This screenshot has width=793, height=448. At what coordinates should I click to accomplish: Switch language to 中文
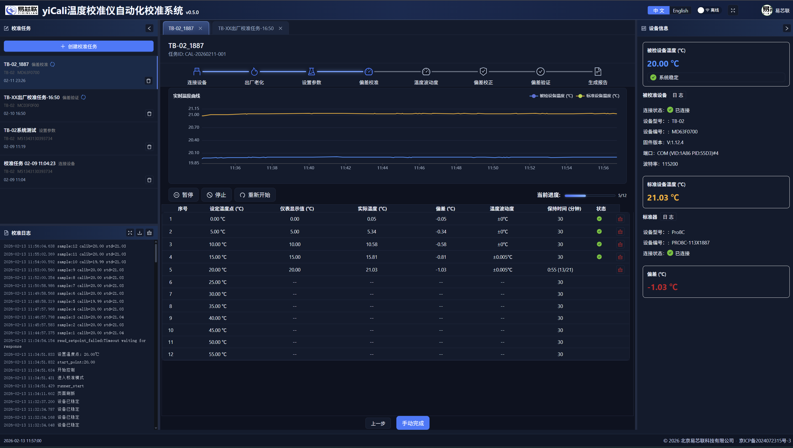pyautogui.click(x=658, y=10)
